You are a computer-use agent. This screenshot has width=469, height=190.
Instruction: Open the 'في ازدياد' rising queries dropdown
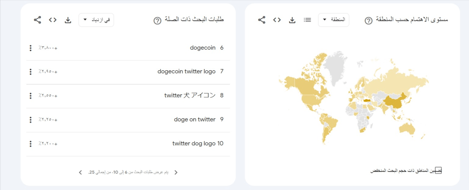[x=96, y=20]
